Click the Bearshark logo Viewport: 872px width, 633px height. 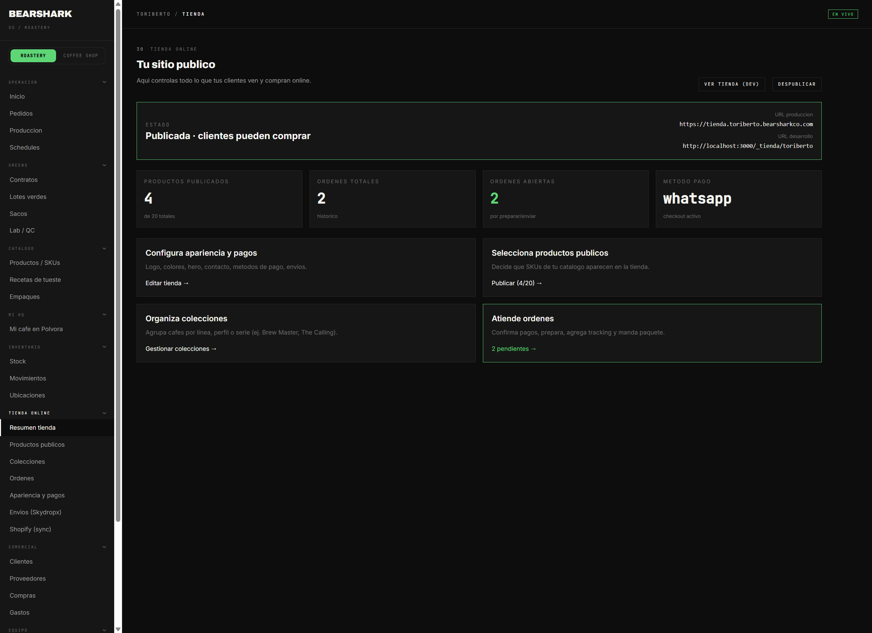tap(40, 14)
